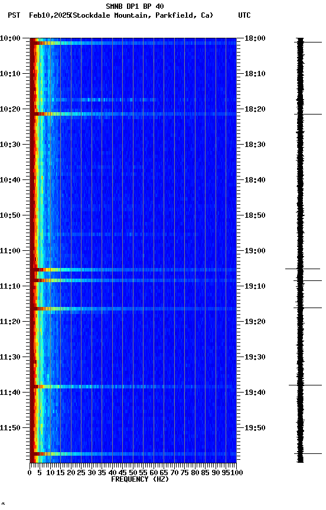The height and width of the screenshot is (510, 326).
Task: Click the broadband event band near 11:16
Action: [x=133, y=309]
